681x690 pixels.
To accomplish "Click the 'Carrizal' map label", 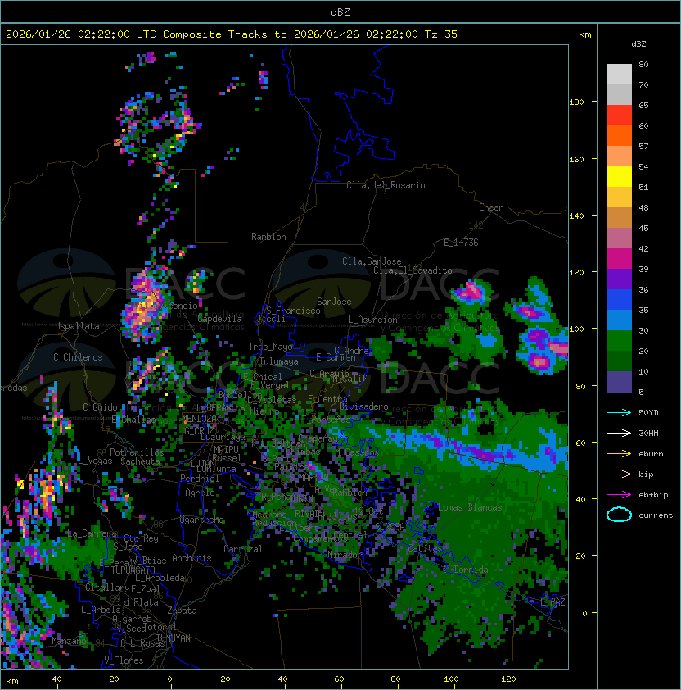I will click(x=243, y=549).
